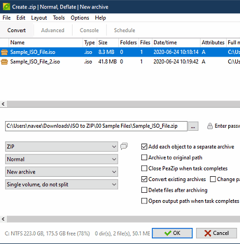This screenshot has height=244, width=240.
Task: Open the Tools menu
Action: click(59, 18)
